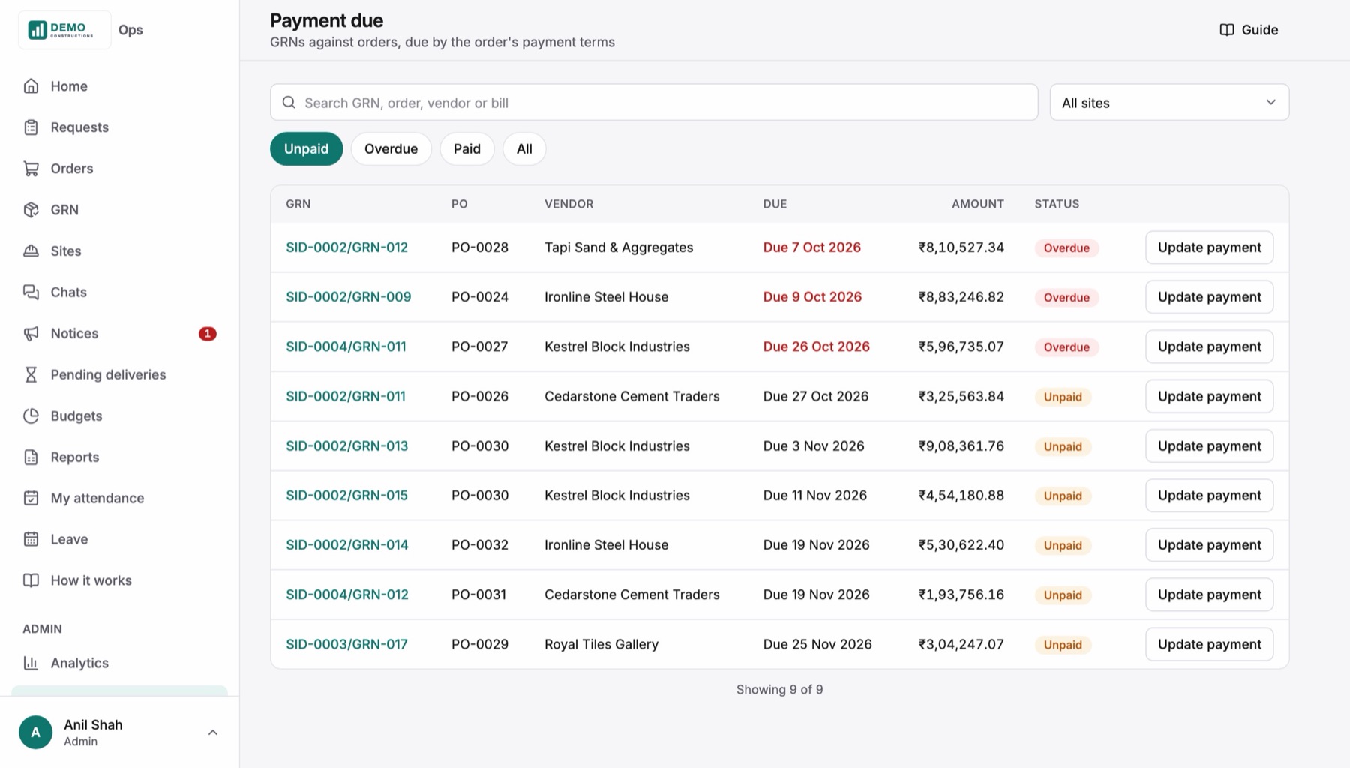Click the Due 26 Oct 2026 date

pyautogui.click(x=816, y=346)
